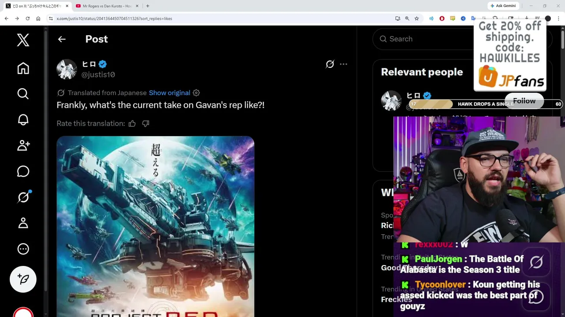Image resolution: width=565 pixels, height=317 pixels.
Task: Open the JPfans shipping code ad
Action: point(510,55)
